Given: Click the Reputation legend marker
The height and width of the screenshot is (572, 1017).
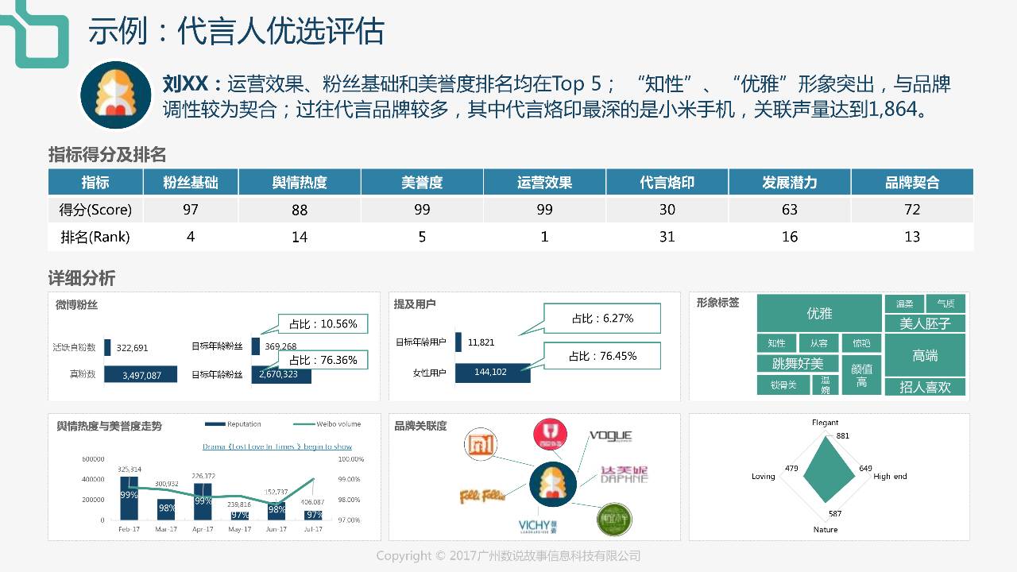Looking at the screenshot, I should click(215, 424).
